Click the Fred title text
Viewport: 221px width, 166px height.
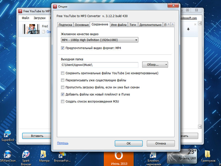[45, 26]
